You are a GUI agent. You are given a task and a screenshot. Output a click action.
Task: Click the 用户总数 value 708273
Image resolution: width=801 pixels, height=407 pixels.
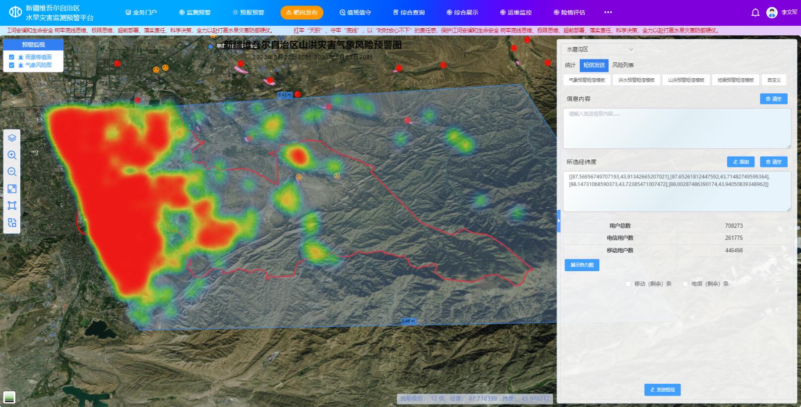(734, 226)
